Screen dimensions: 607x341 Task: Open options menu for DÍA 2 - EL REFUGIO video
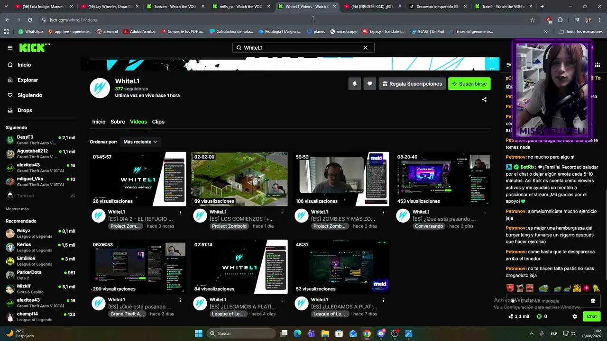(x=180, y=212)
